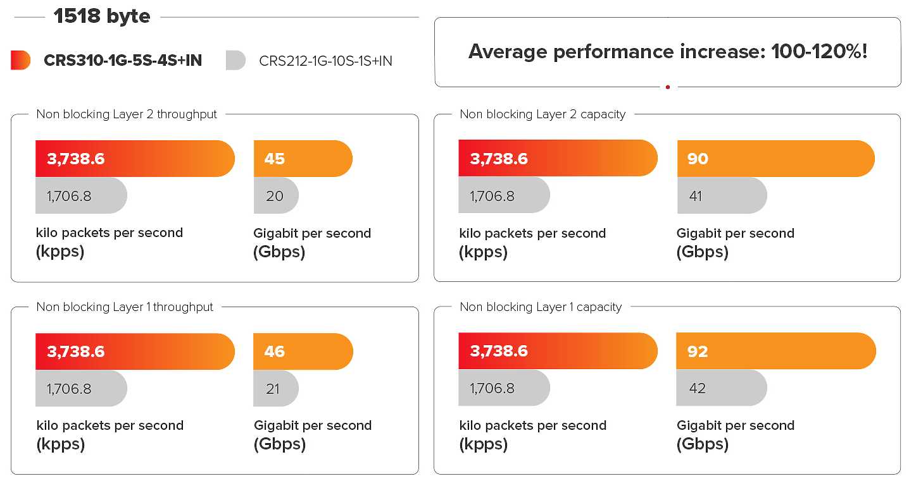
Task: Click the Non blocking Layer 1 throughput title
Action: (125, 307)
